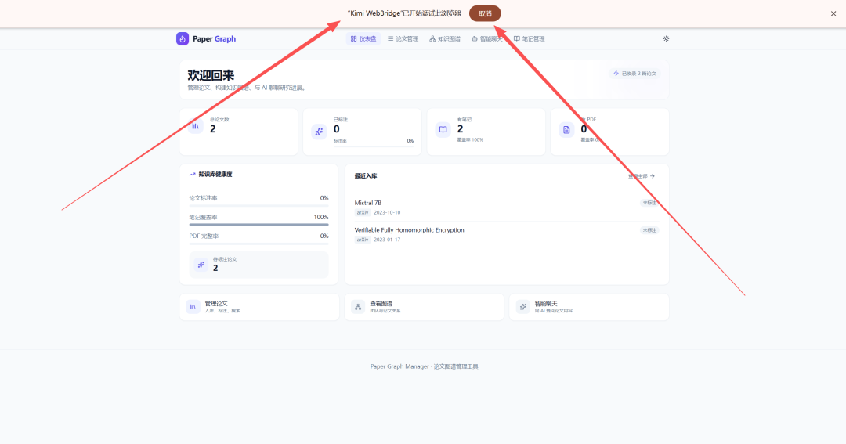Viewport: 846px width, 444px height.
Task: Click the Paper Graph flame logo icon
Action: [183, 38]
